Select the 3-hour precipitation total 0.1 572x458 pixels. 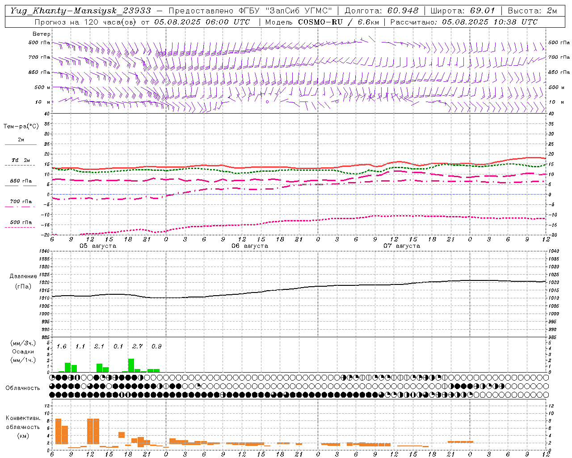point(118,347)
